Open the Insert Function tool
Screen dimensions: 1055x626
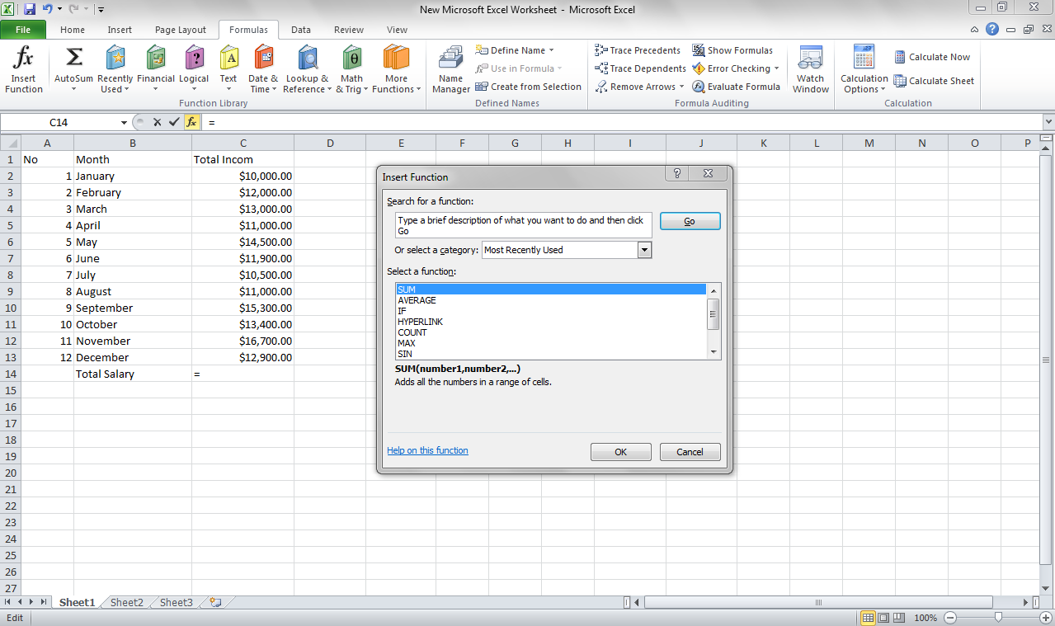22,66
